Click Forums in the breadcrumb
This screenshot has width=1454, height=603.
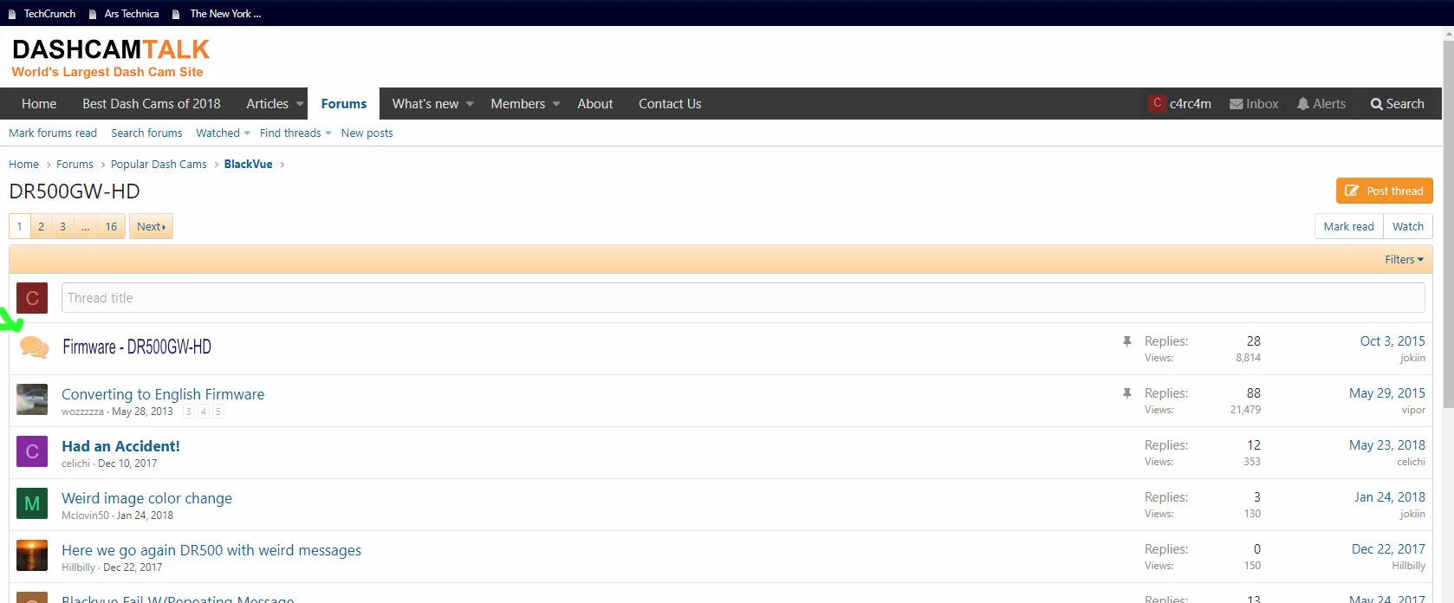pos(75,165)
